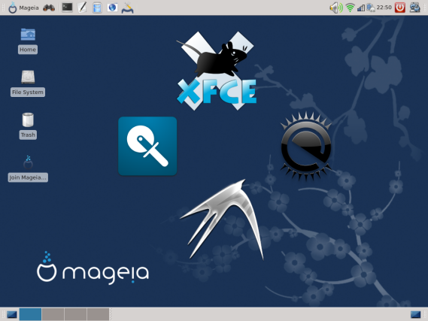Open the Home folder desktop icon
This screenshot has height=321, width=428.
coord(28,41)
